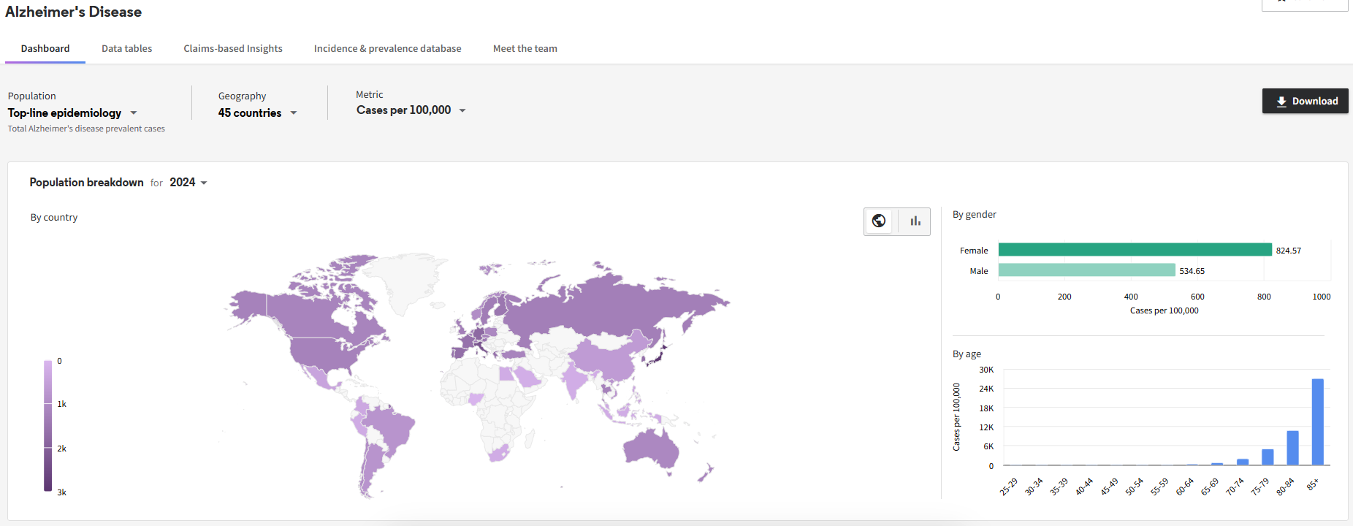Screen dimensions: 1353x526
Task: Open the Meet the team tab
Action: (x=525, y=49)
